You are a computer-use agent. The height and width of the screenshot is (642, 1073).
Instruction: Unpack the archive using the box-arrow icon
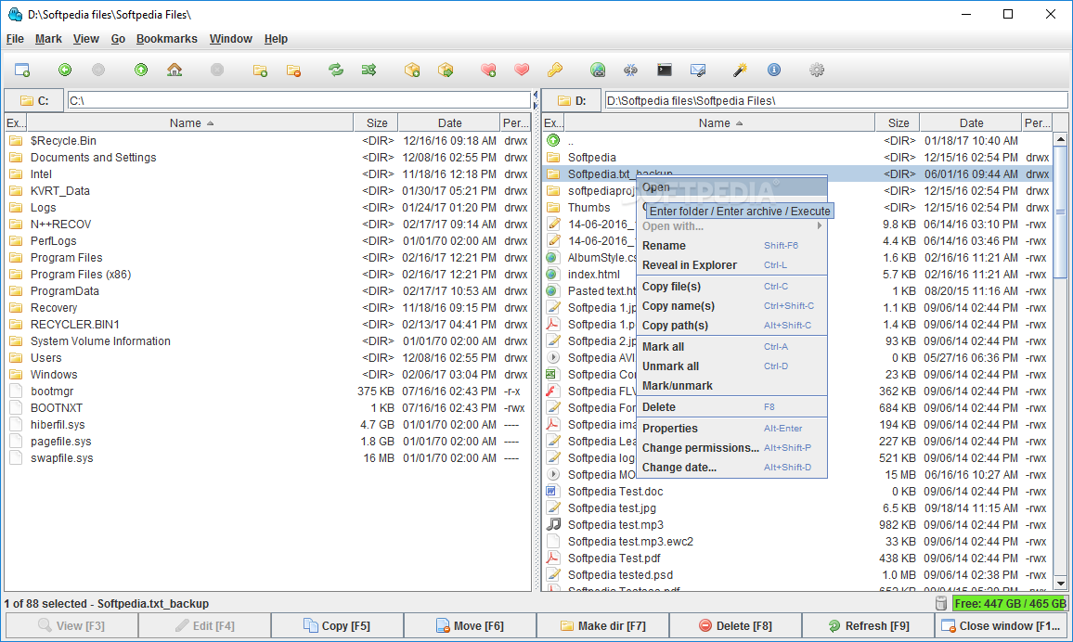[x=446, y=70]
